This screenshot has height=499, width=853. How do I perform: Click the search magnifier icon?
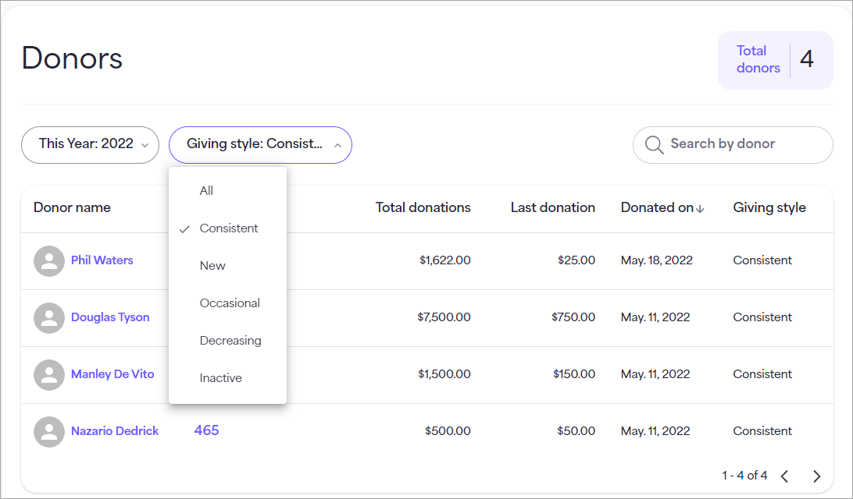[654, 144]
